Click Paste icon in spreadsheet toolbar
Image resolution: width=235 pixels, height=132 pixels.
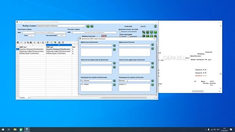[31, 43]
